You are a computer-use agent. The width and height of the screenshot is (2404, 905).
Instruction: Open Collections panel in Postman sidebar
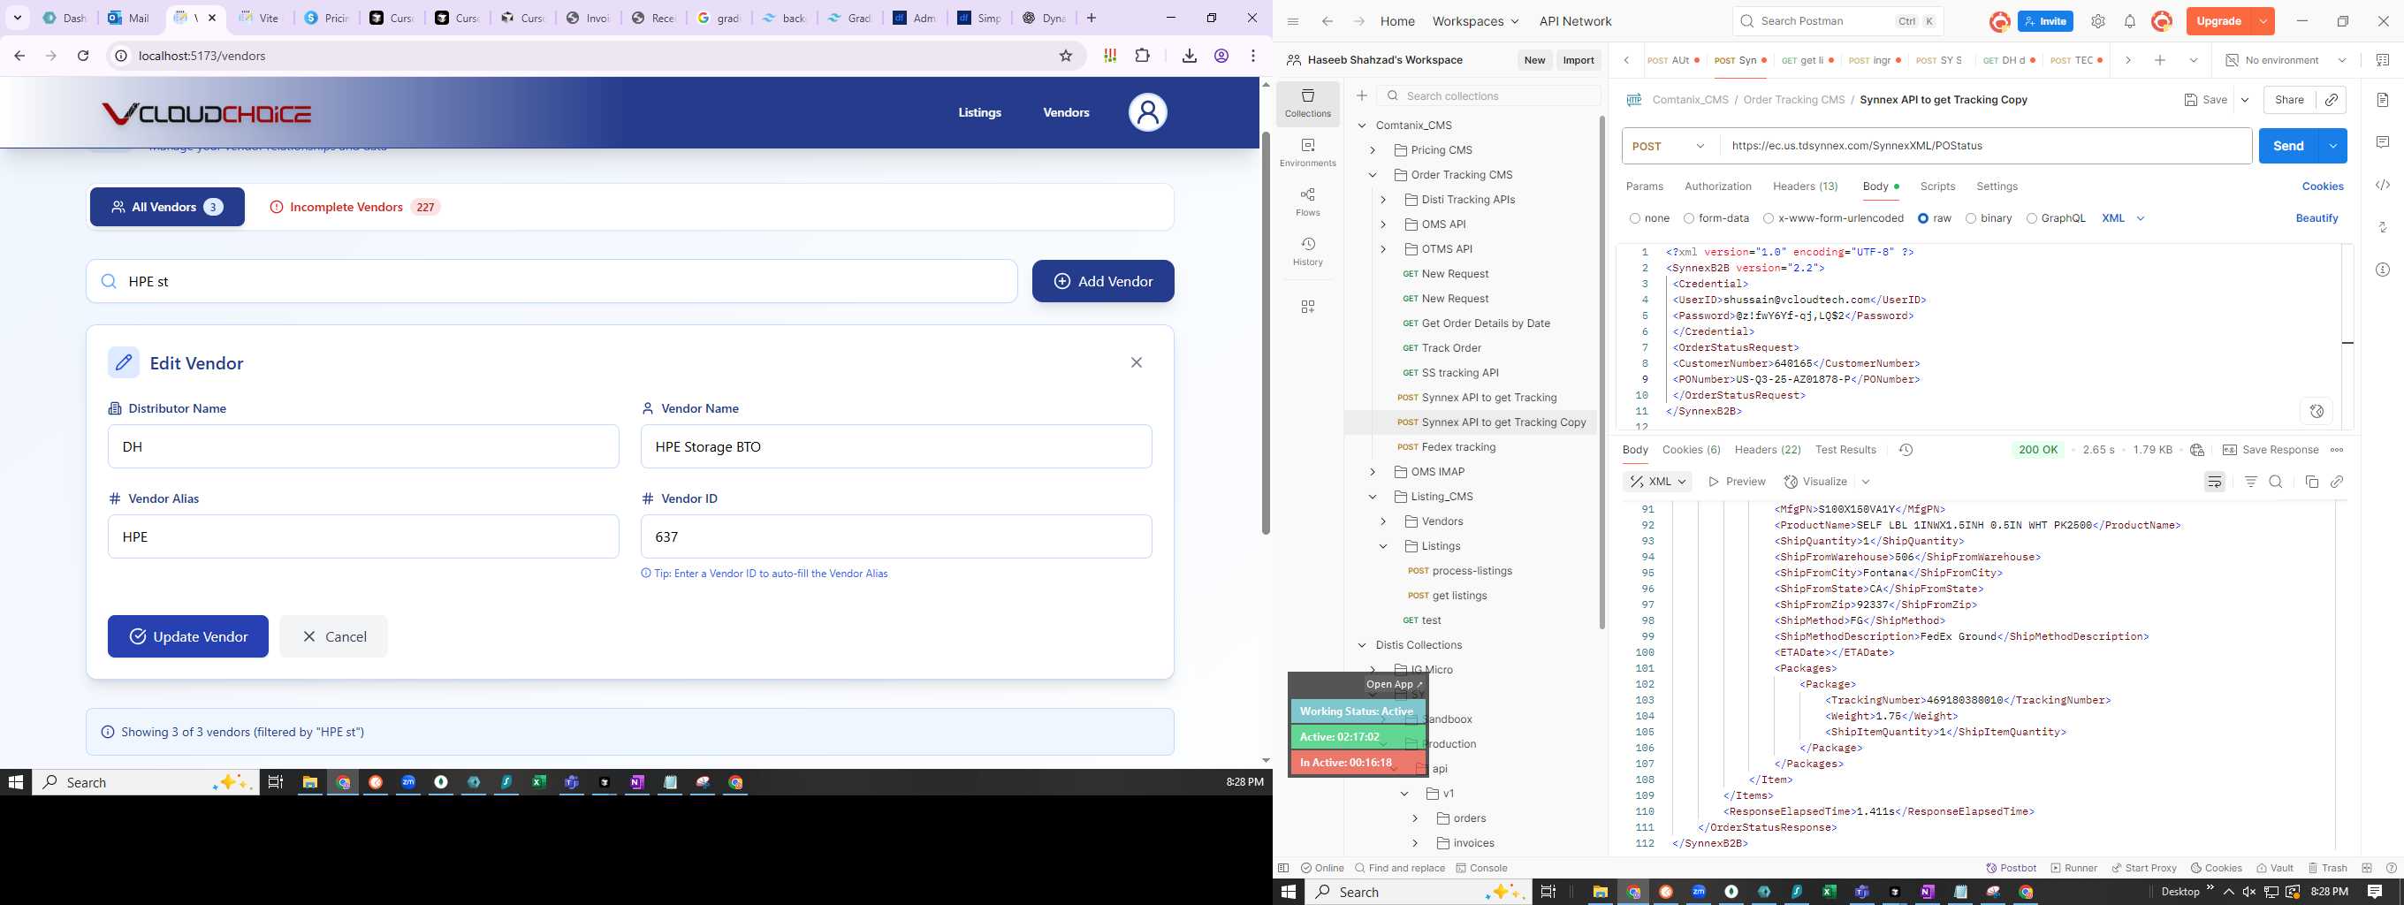click(x=1307, y=103)
